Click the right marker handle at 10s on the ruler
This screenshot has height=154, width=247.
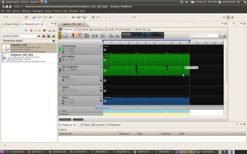[190, 41]
